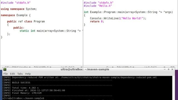Click '#include "stdafx.h"' in left editor
The height and width of the screenshot is (100, 178).
click(16, 3)
